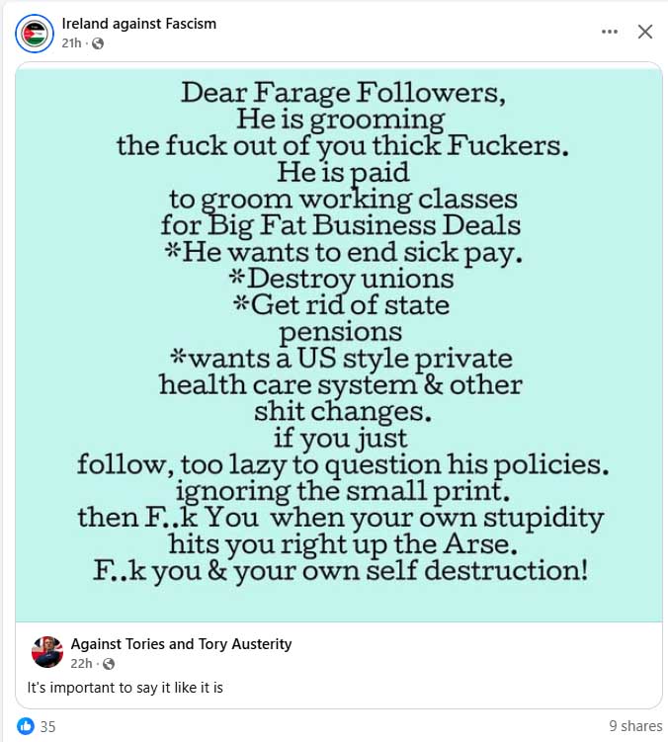Click the blue thumbs-up reaction icon
The width and height of the screenshot is (668, 742).
[x=24, y=726]
